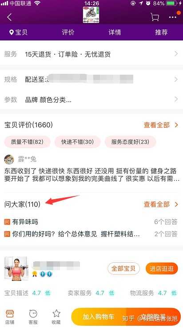Image resolution: width=183 pixels, height=328 pixels.
Task: Tap the 进店逛逛 button
Action: tap(162, 268)
